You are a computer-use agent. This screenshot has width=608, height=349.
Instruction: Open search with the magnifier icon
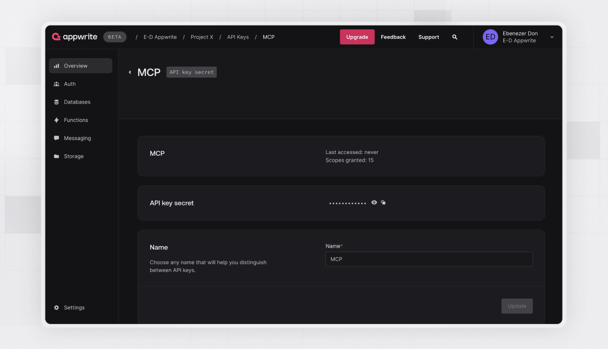(x=454, y=37)
